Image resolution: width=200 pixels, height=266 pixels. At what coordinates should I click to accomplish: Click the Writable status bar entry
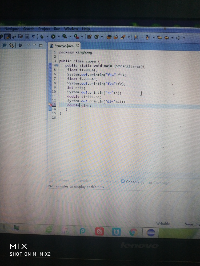tap(163, 224)
